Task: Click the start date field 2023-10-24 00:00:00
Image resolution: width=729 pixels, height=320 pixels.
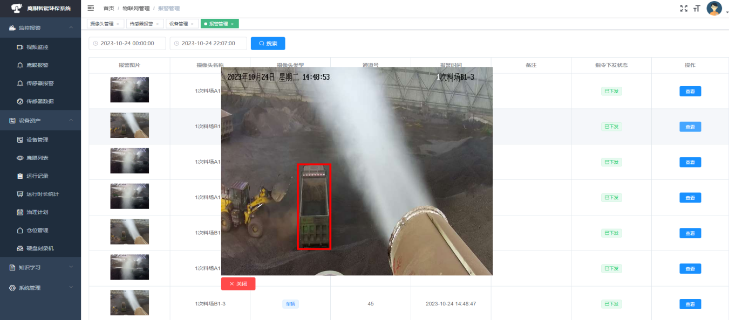Action: tap(127, 43)
